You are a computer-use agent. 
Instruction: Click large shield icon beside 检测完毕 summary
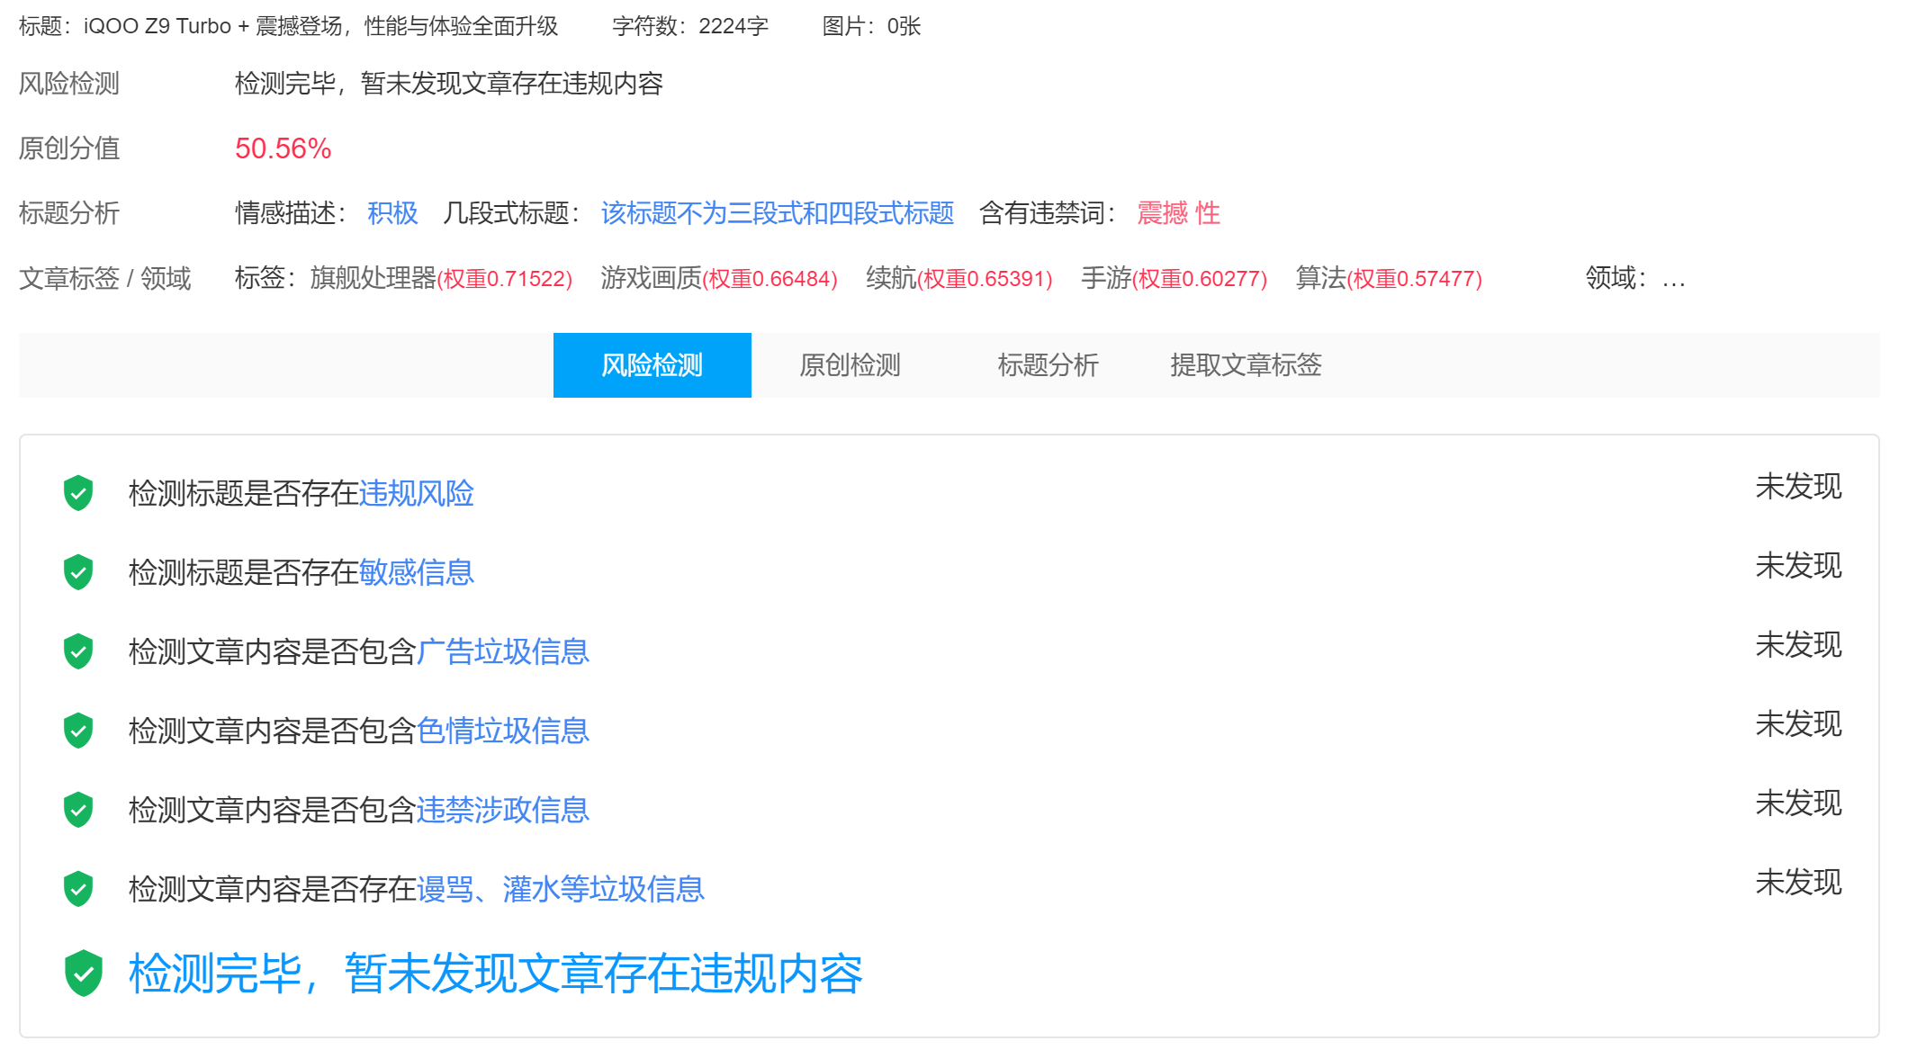point(83,974)
